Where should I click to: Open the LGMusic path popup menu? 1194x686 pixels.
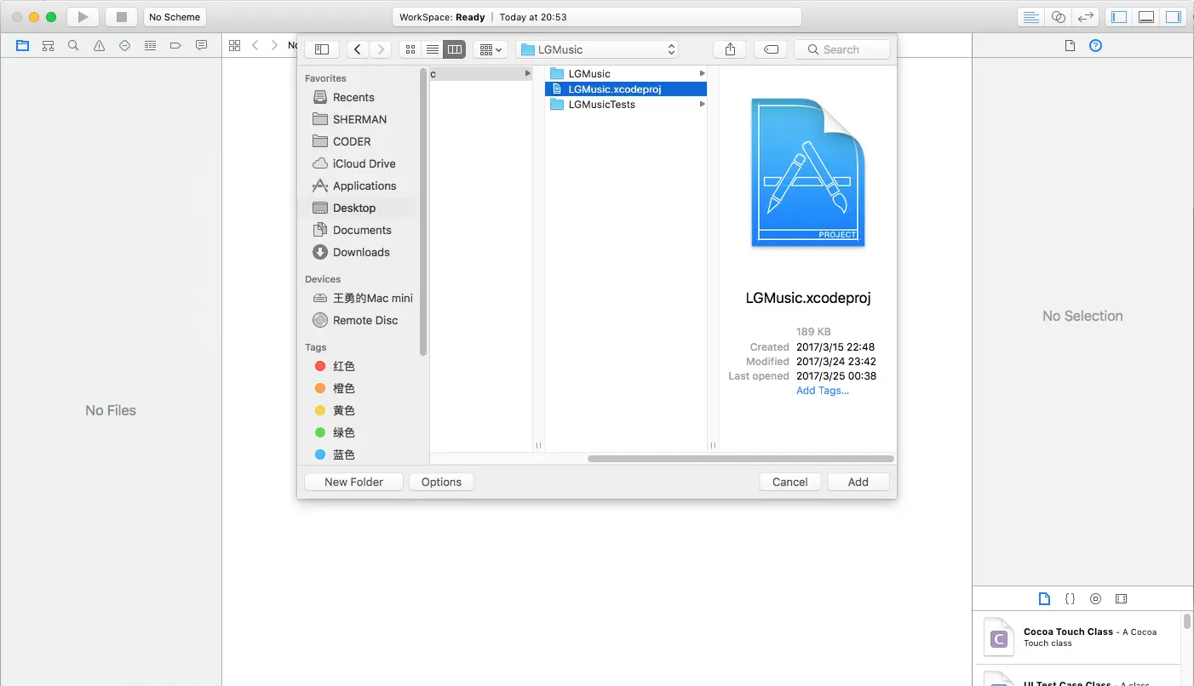(x=597, y=49)
